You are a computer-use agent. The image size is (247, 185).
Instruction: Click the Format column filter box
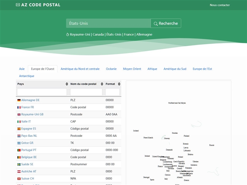[x=112, y=92]
